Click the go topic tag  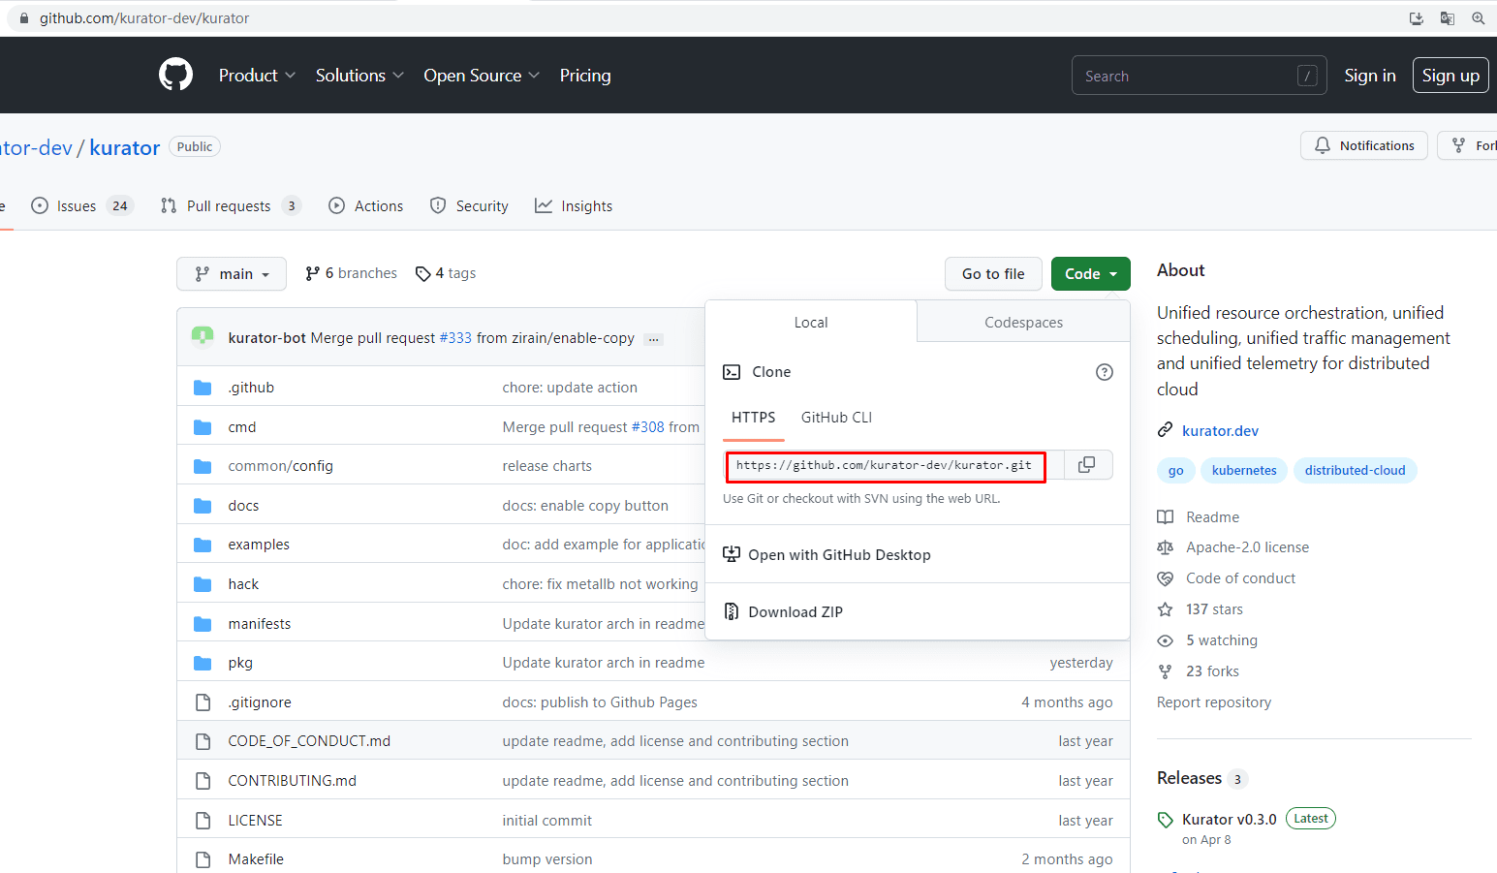1175,470
